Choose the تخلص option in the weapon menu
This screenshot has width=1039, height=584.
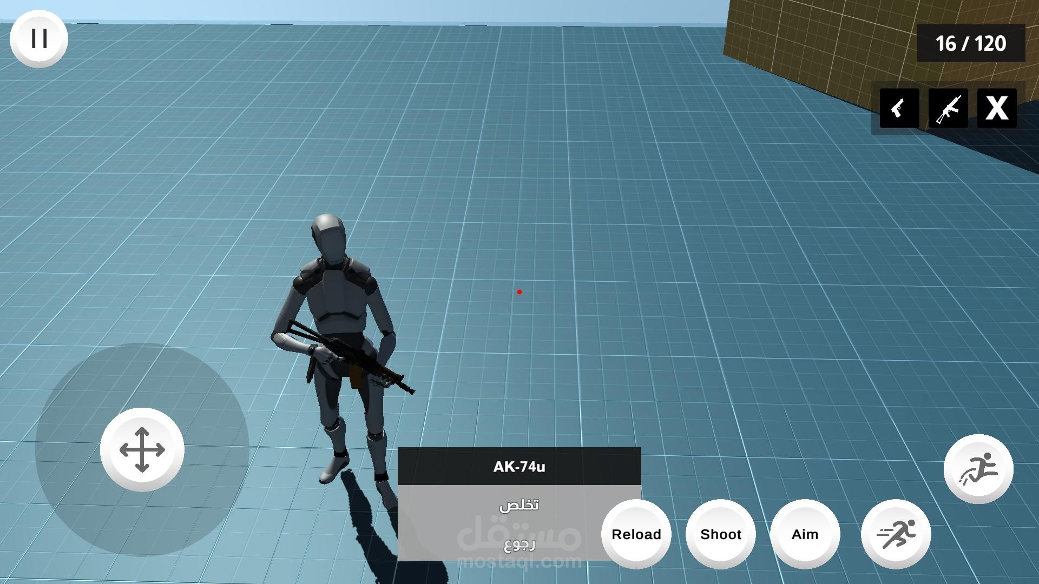pyautogui.click(x=518, y=505)
